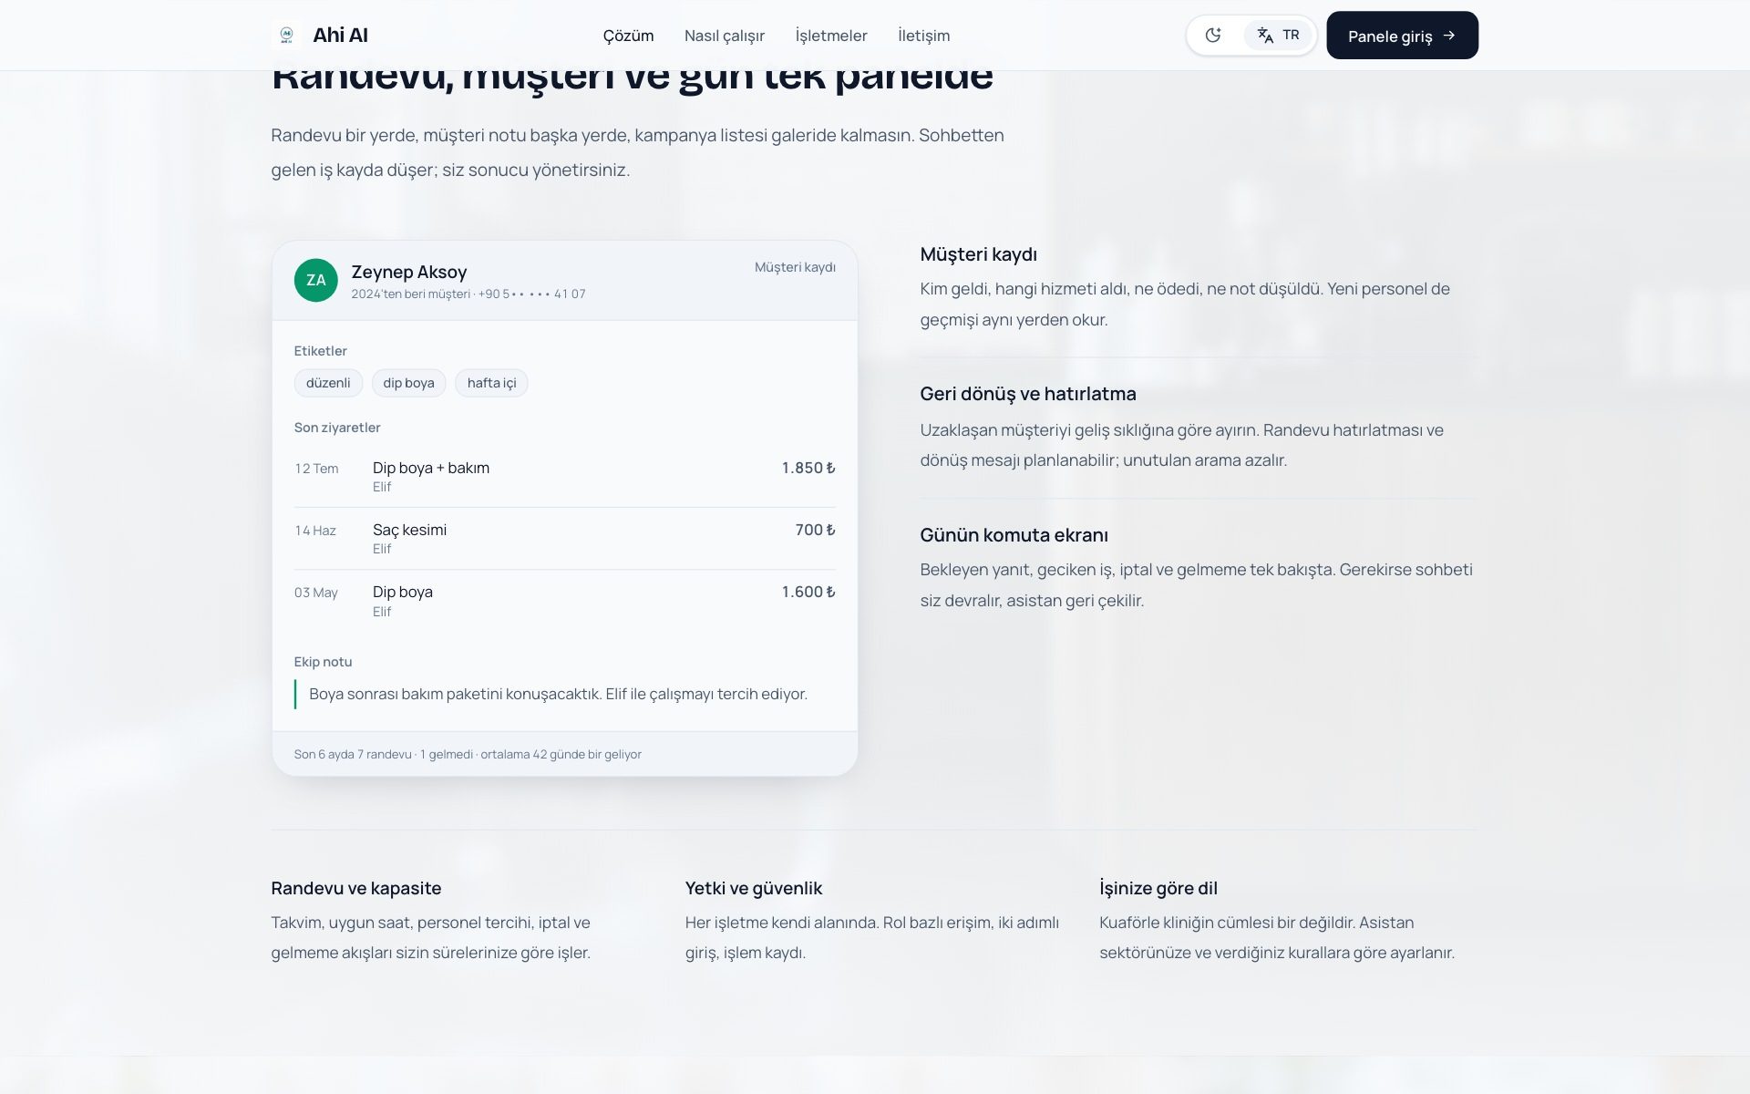This screenshot has width=1750, height=1094.
Task: Click the 700 ₺ amount
Action: click(x=815, y=530)
